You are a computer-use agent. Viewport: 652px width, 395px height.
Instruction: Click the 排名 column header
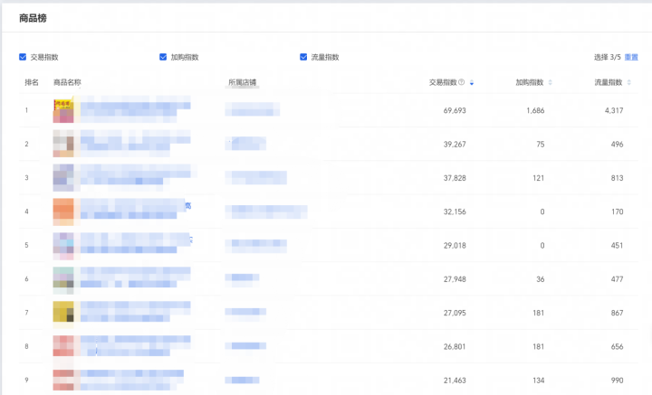(32, 82)
